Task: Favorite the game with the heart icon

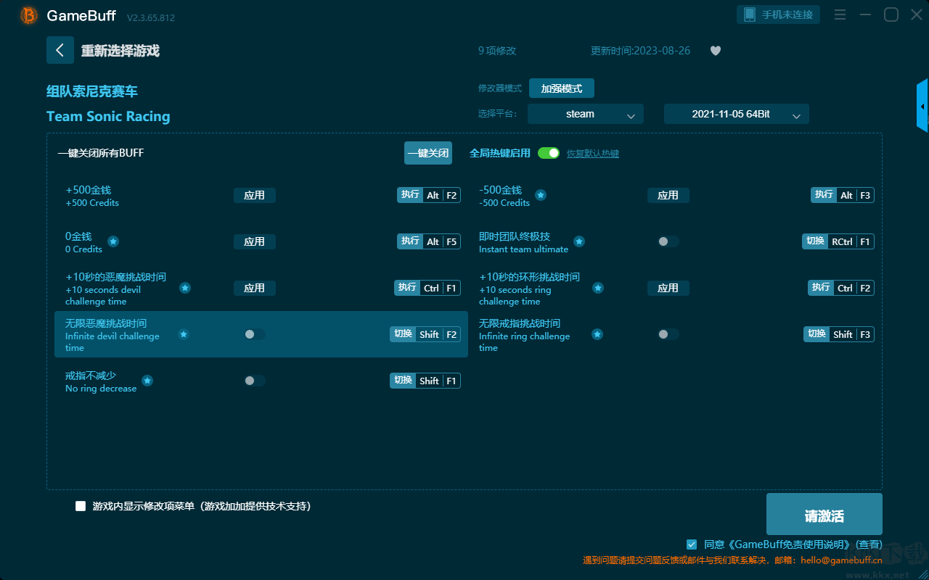Action: (716, 51)
